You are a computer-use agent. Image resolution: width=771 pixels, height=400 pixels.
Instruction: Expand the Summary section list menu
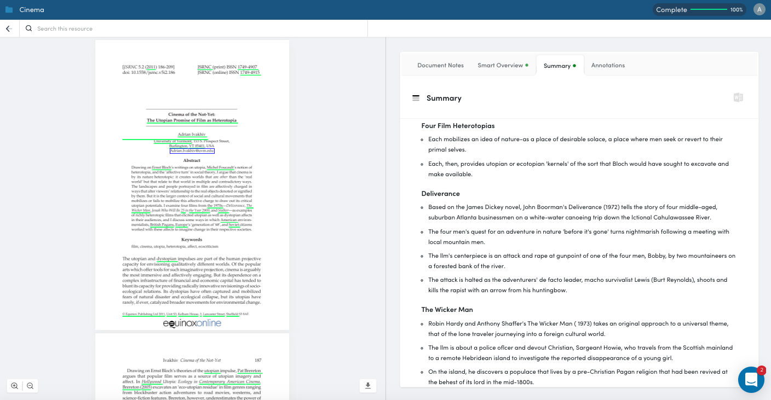(x=416, y=98)
